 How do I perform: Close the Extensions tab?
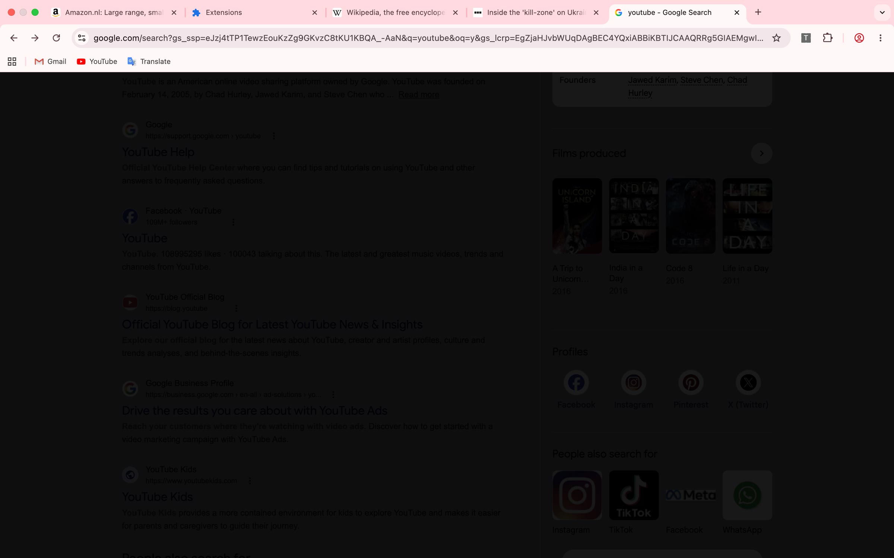[315, 12]
